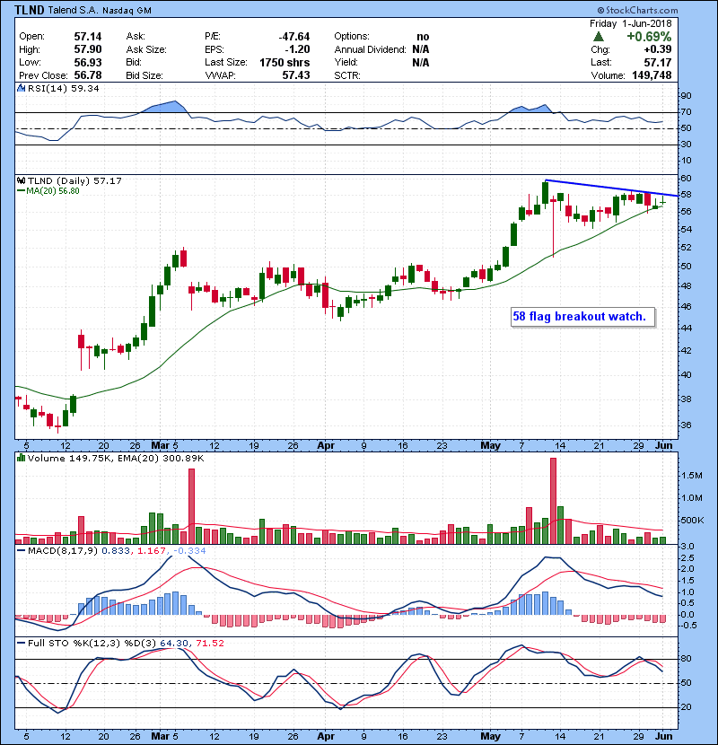
Task: Click the 'Apr' label under the price chart
Action: 326,446
